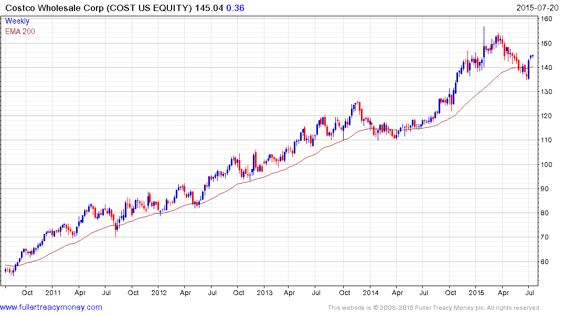The width and height of the screenshot is (564, 315).
Task: Click the 120 price axis label
Action: (546, 116)
